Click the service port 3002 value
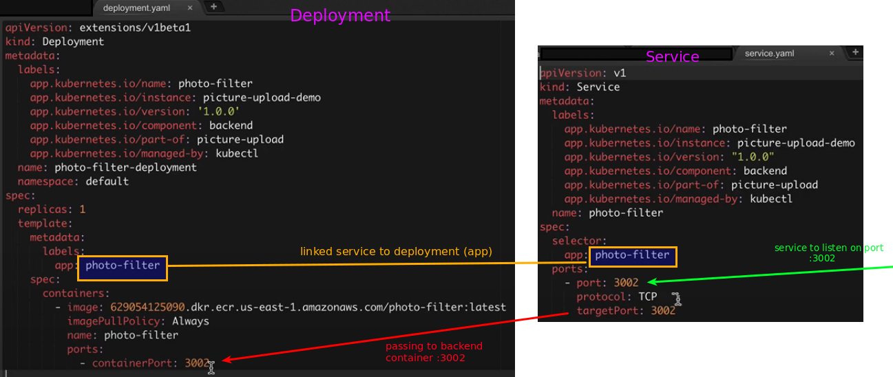 626,283
